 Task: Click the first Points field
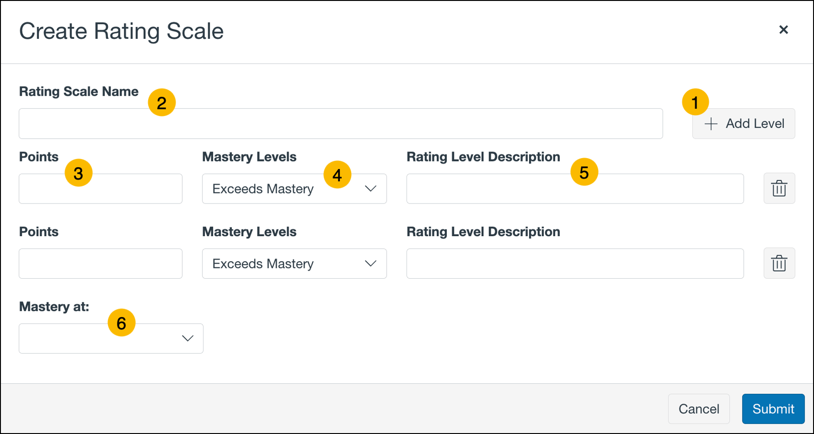point(100,188)
